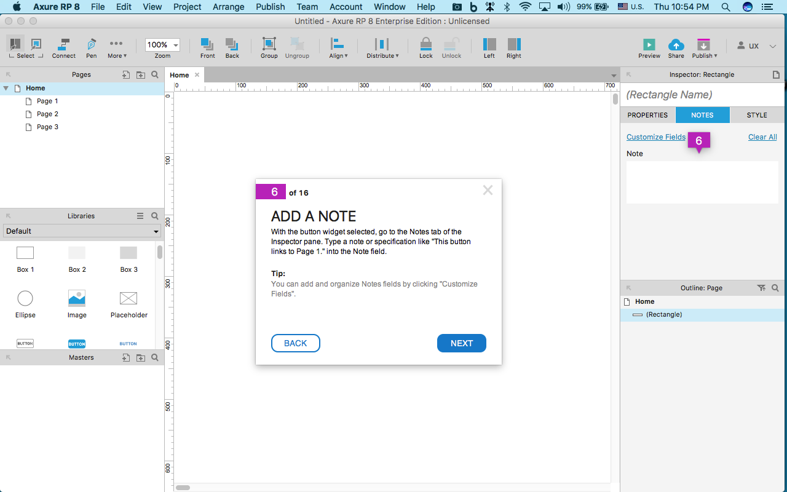Switch to the Properties tab
The height and width of the screenshot is (492, 787).
(647, 115)
